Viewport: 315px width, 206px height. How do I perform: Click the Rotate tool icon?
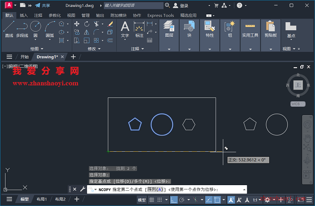87,24
